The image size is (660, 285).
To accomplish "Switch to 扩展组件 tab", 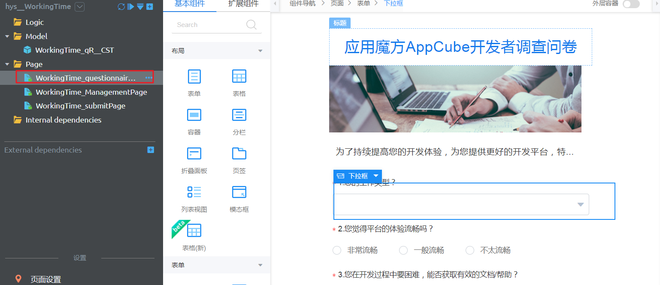I will [x=243, y=4].
